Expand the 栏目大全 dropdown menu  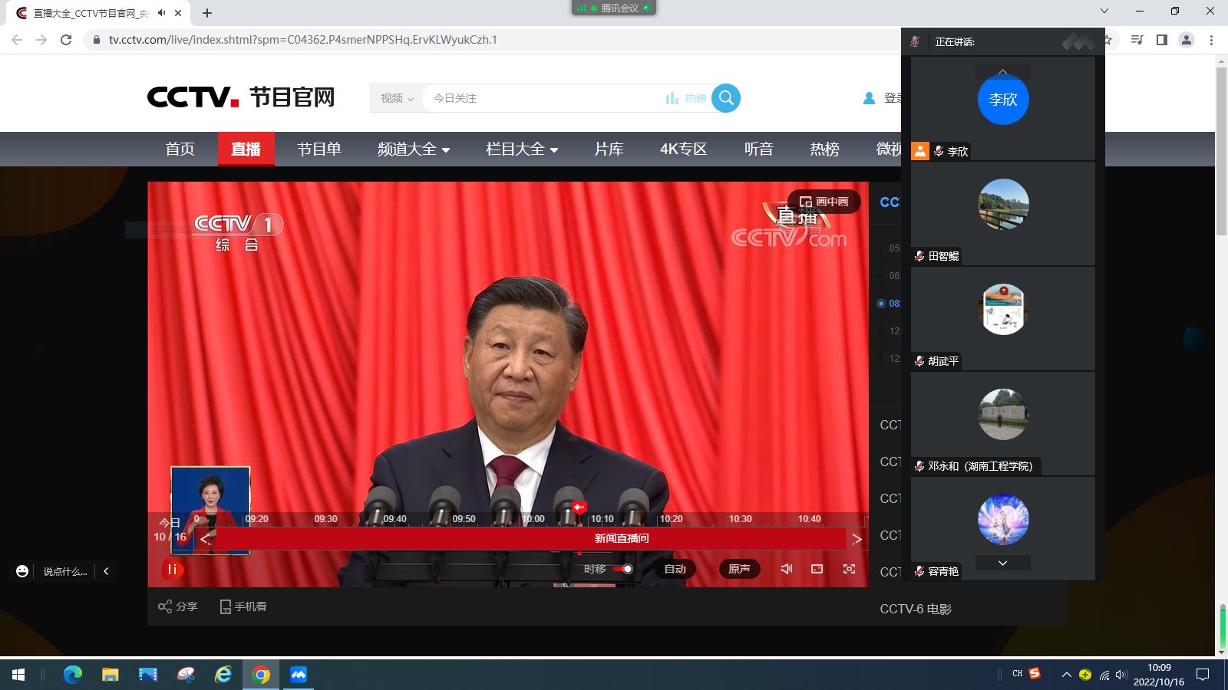click(521, 149)
